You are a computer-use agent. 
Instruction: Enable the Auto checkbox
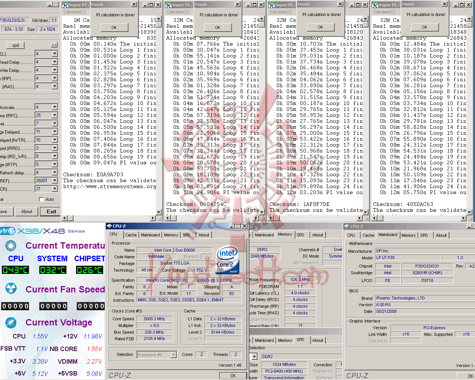click(41, 199)
